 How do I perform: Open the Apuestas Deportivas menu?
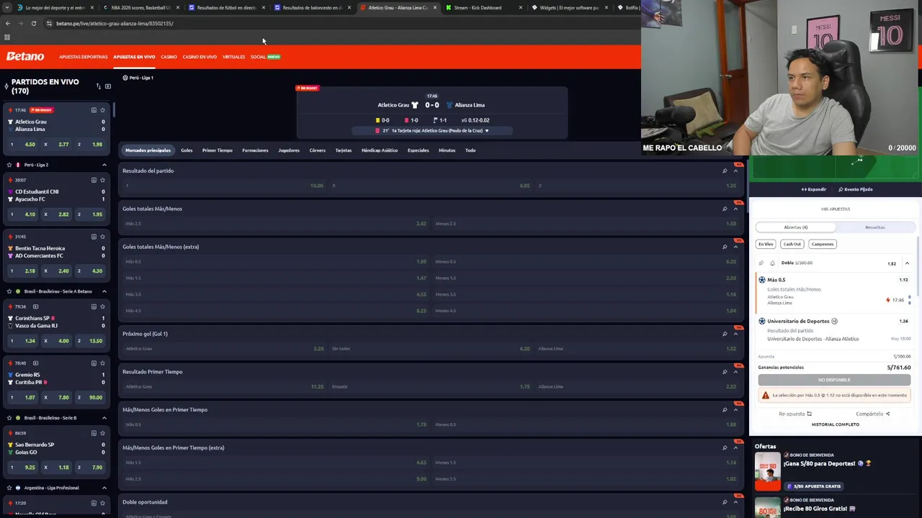(x=84, y=57)
